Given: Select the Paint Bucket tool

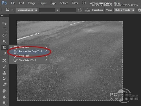Looking at the screenshot, I should pyautogui.click(x=5, y=91).
